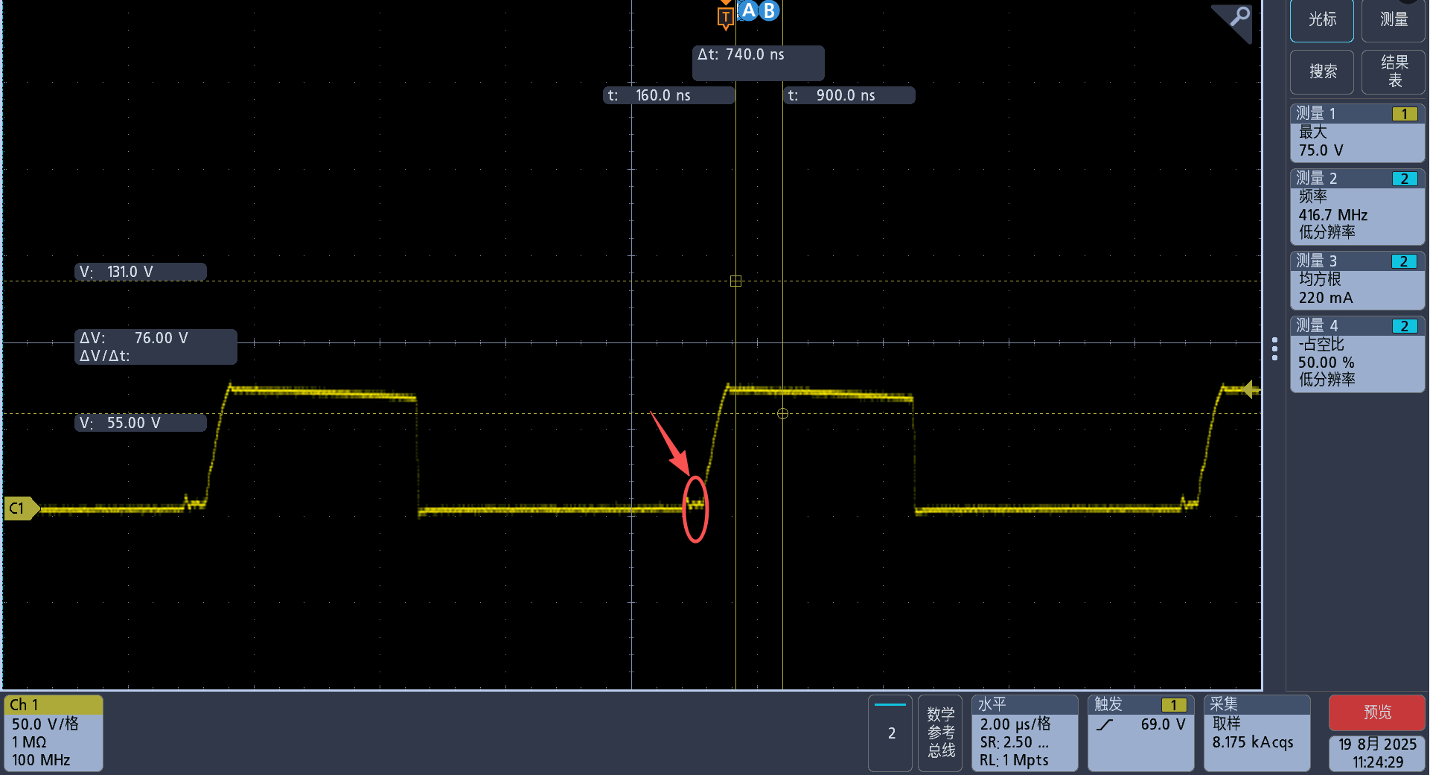Open the 光标 cursors tab
Screen dimensions: 1430x775
point(1322,20)
